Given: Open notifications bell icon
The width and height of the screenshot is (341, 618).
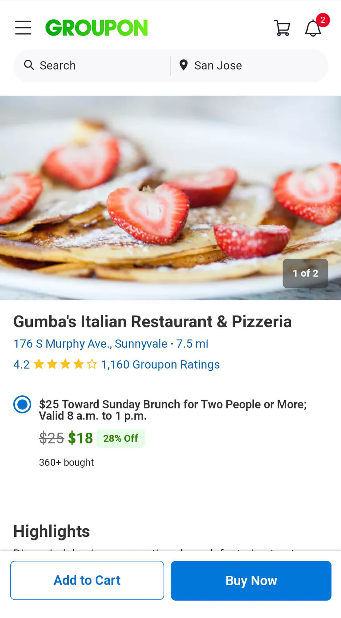Looking at the screenshot, I should (313, 29).
